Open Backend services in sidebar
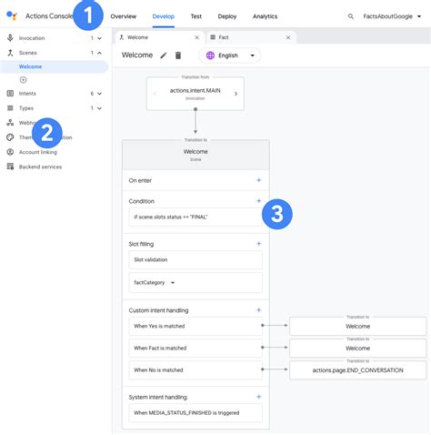This screenshot has width=431, height=435. coord(40,167)
